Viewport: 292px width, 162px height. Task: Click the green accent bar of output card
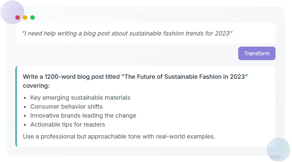16,106
